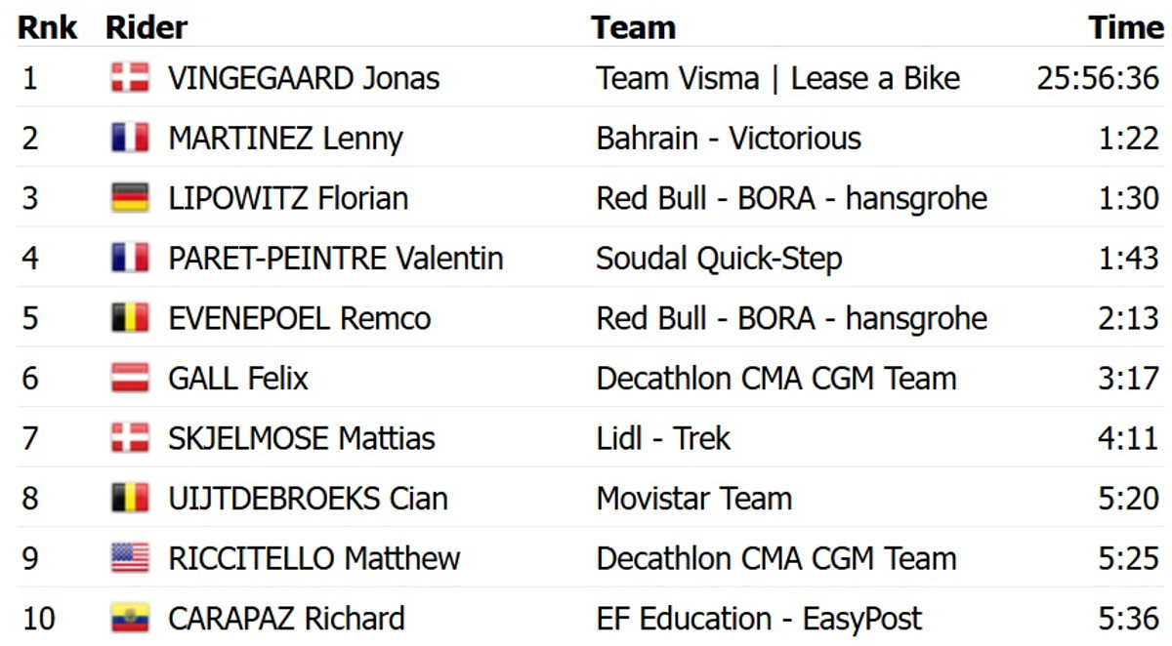Viewport: 1172px width, 646px height.
Task: Click the Danish flag next to Skjelmose
Action: coord(130,438)
